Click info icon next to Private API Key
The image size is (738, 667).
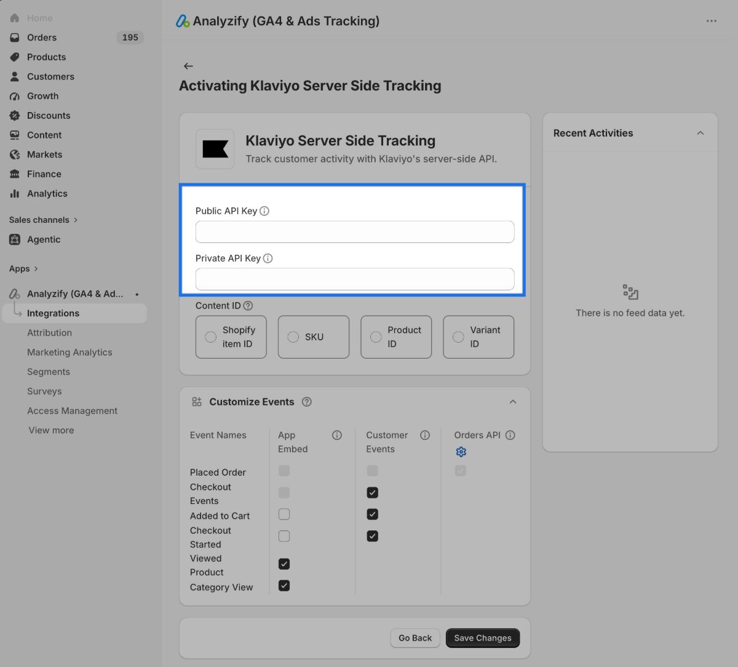coord(268,258)
